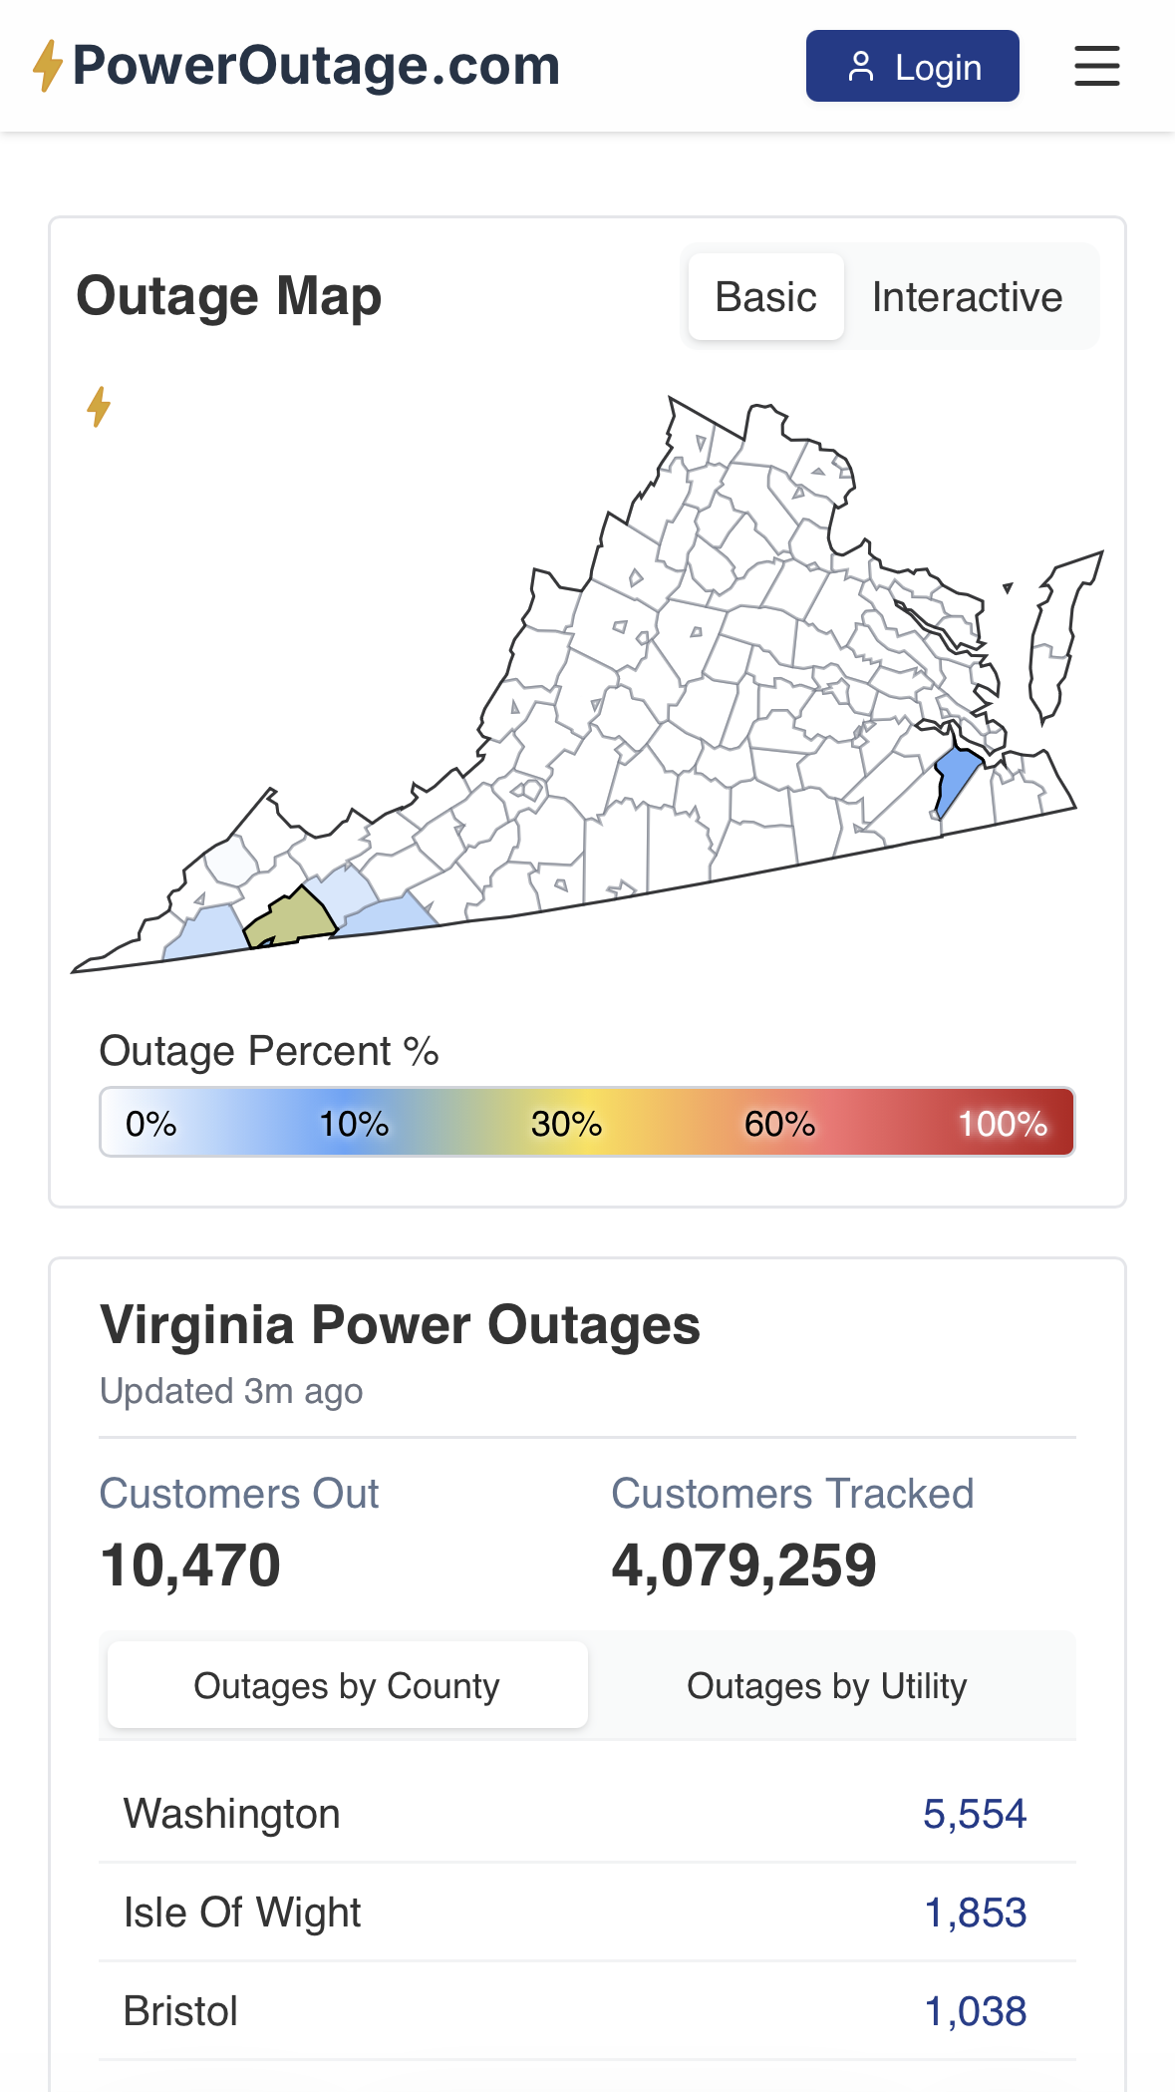Viewport: 1175px width, 2092px height.
Task: Click the lightning bolt logo icon
Action: tap(47, 66)
